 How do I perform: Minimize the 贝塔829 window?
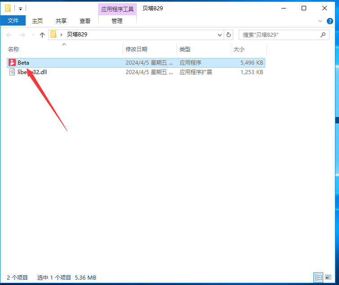click(x=284, y=8)
